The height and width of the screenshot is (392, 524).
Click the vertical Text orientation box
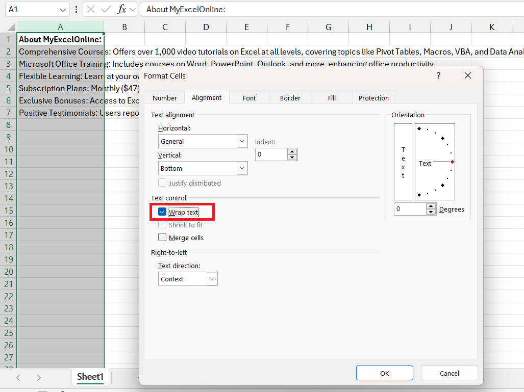403,162
